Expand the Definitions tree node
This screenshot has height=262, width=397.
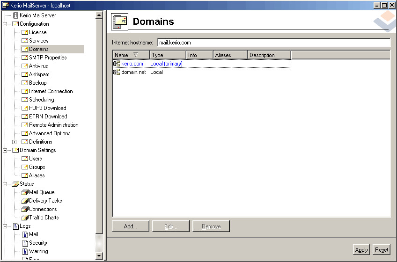[x=14, y=142]
